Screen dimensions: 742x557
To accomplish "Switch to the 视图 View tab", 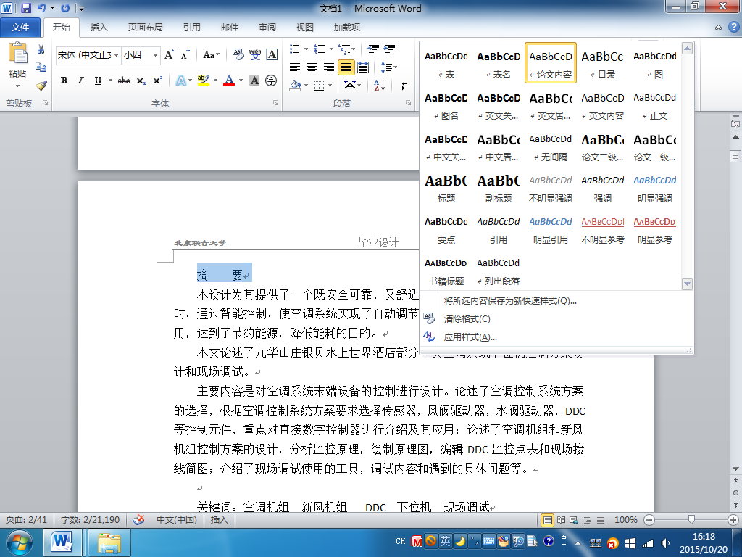I will (305, 27).
